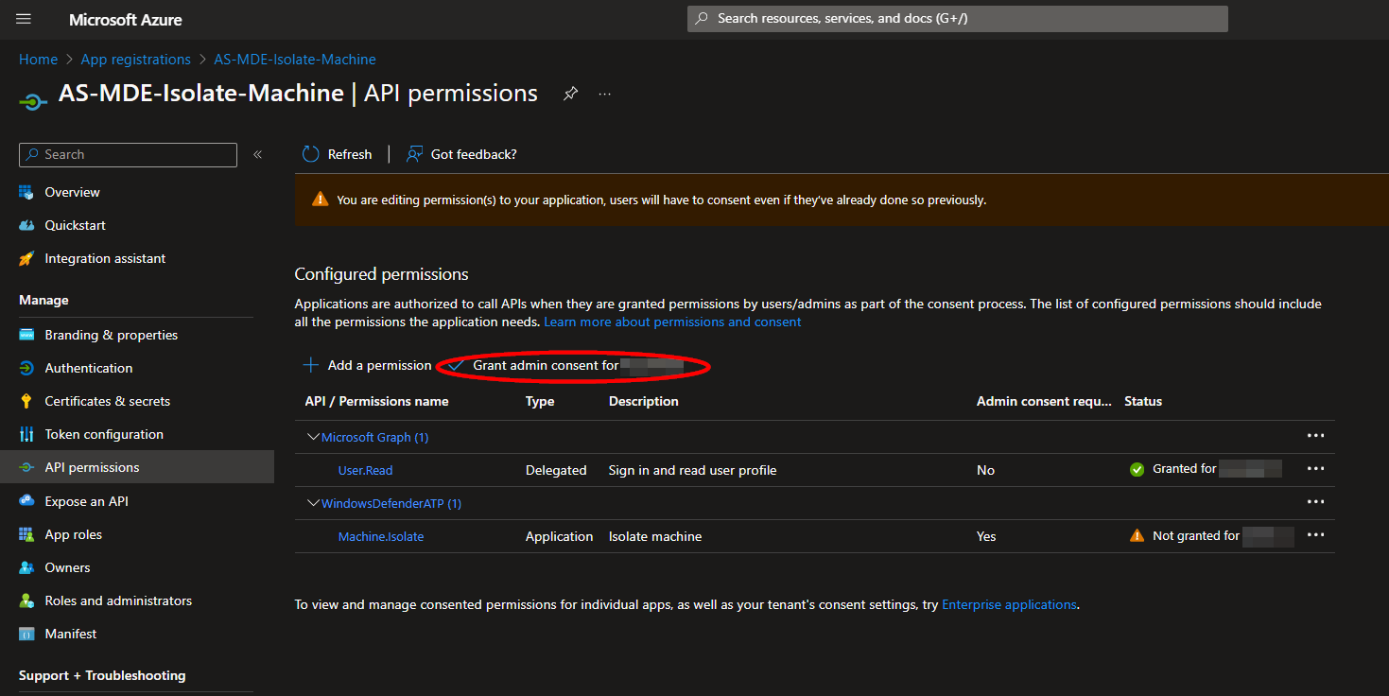Click the 'Isolate machine' description cell
The height and width of the screenshot is (696, 1389).
[x=655, y=536]
